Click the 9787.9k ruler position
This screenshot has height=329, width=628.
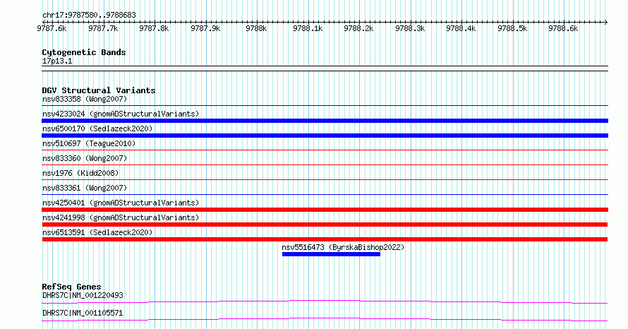205,28
